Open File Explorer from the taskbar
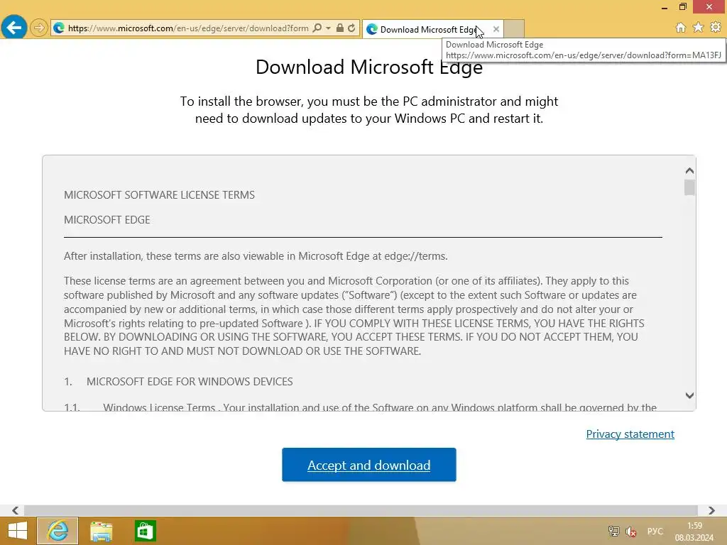The image size is (727, 545). point(101,531)
